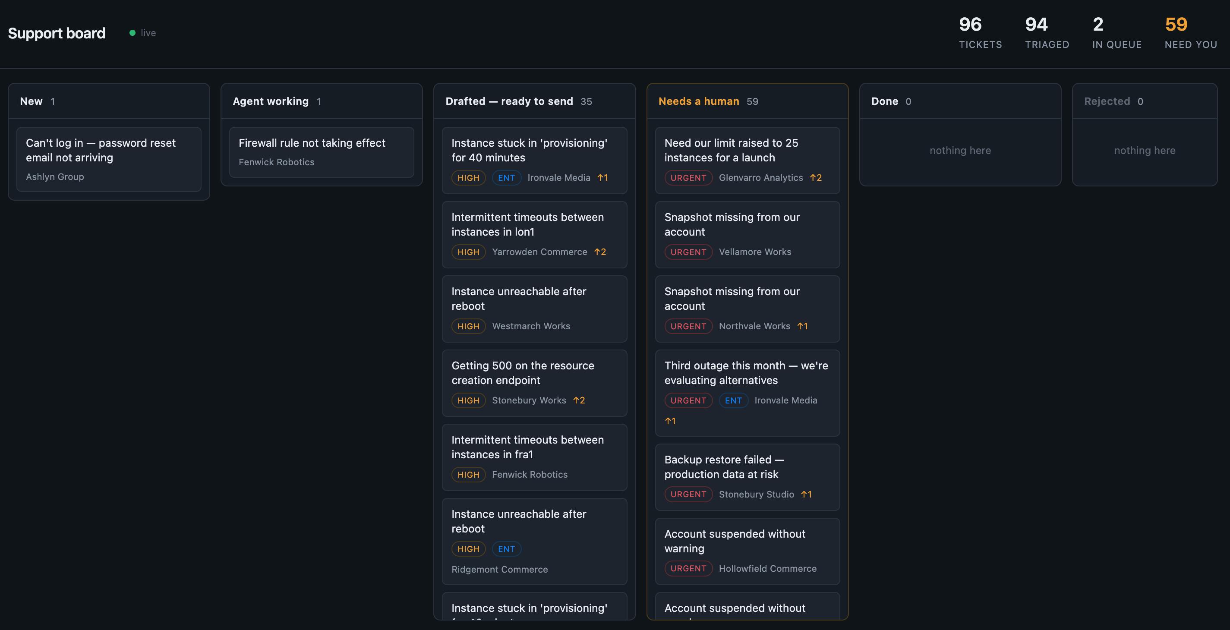Select Drafted — ready to send header
The image size is (1230, 630).
(534, 101)
